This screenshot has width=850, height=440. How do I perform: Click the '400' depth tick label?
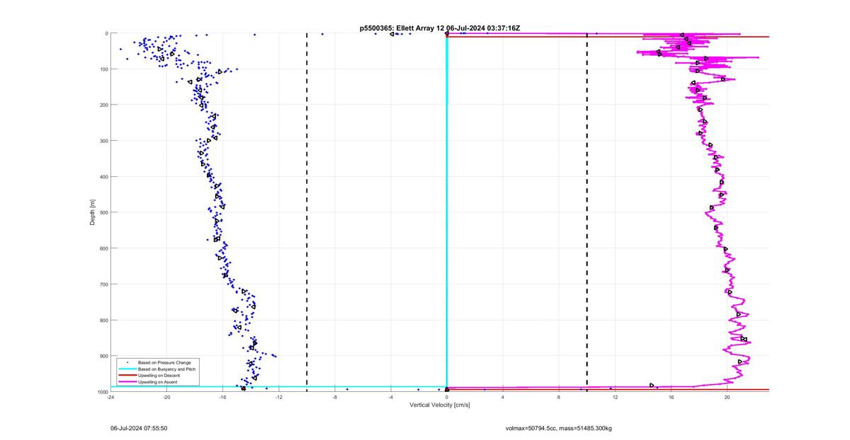coord(103,177)
